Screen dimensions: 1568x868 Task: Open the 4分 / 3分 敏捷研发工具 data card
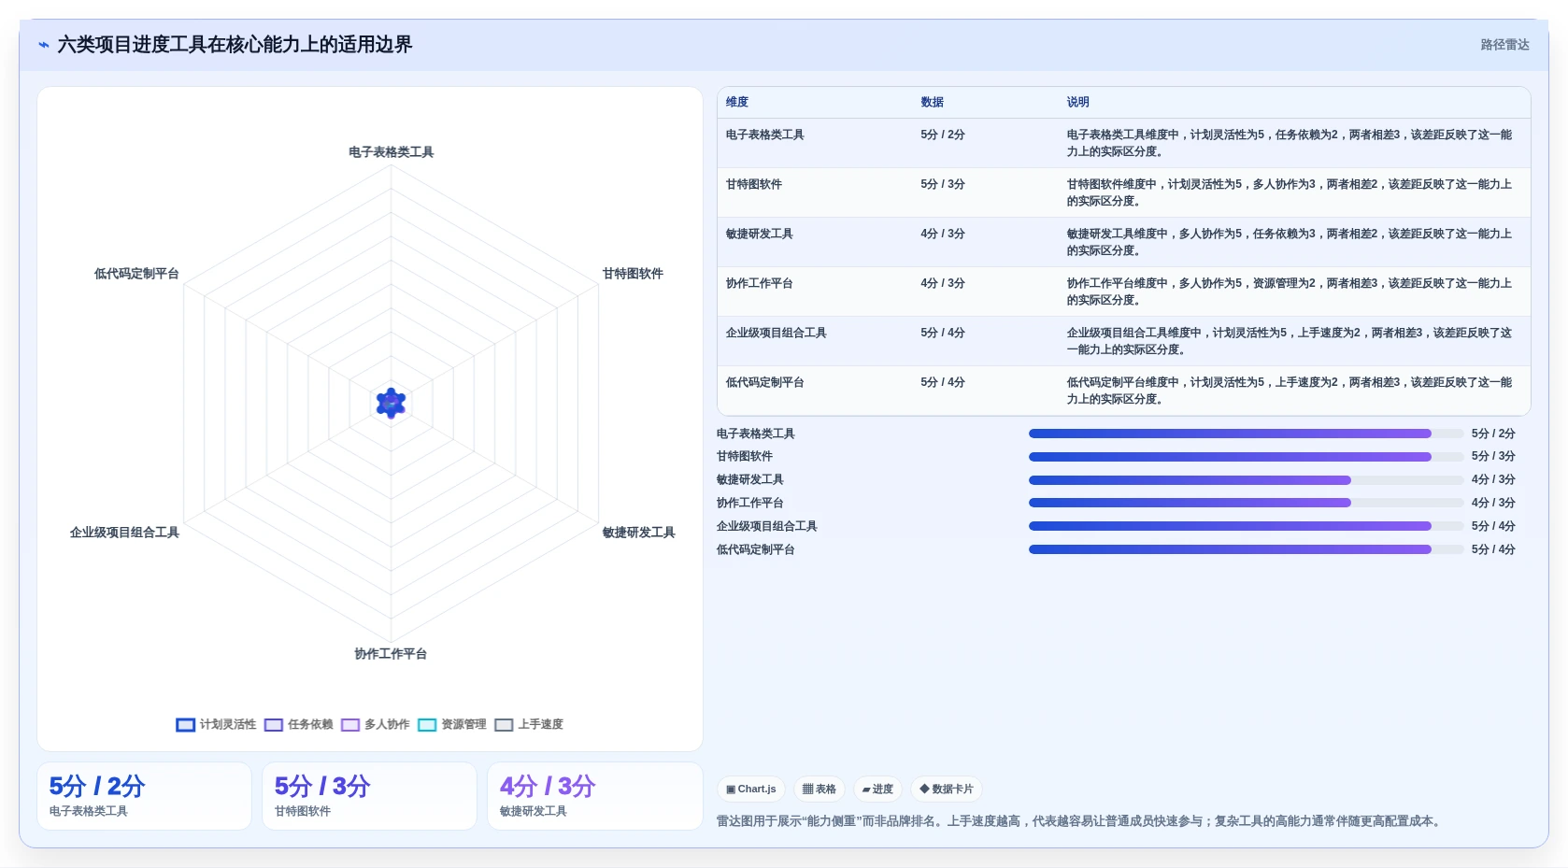[594, 796]
